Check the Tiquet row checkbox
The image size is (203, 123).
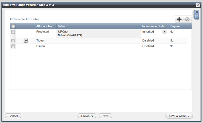13,41
